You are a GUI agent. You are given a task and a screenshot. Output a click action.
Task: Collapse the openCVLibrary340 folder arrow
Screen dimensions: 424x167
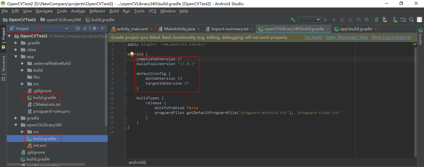(x=16, y=125)
